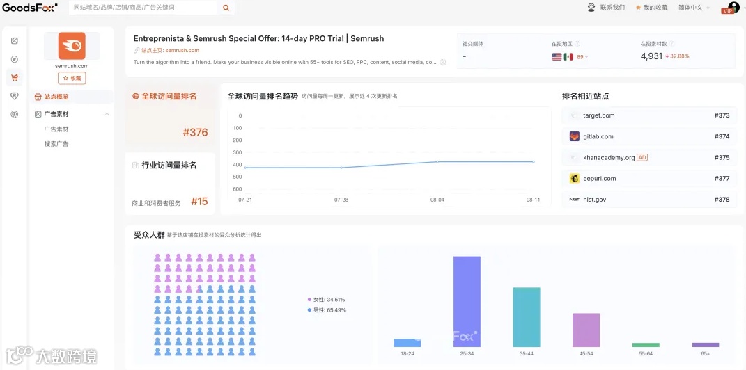Click the 男性 65.49% legend entry
The image size is (746, 370).
(327, 310)
